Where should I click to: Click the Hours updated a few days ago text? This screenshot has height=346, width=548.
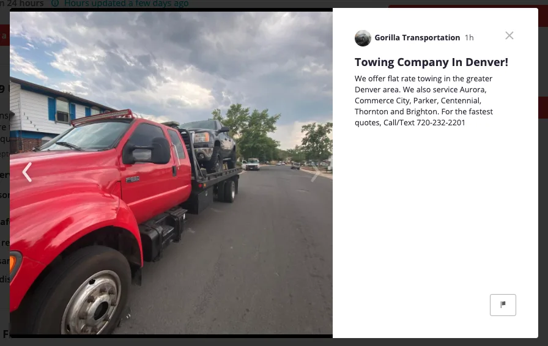click(x=126, y=4)
